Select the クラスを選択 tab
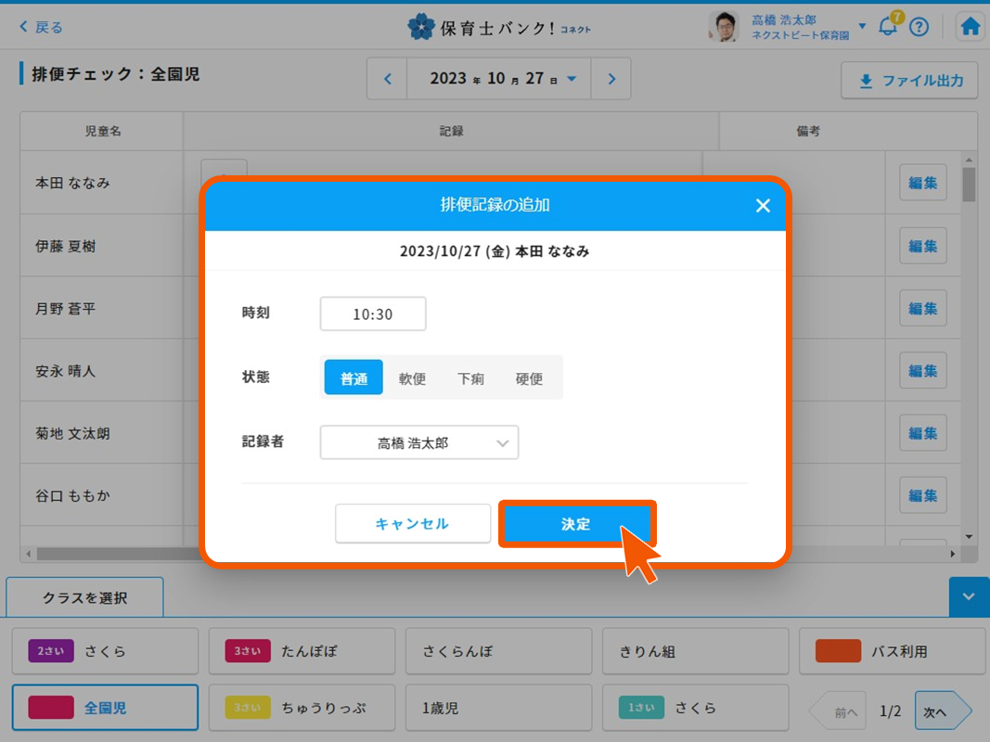 [84, 597]
